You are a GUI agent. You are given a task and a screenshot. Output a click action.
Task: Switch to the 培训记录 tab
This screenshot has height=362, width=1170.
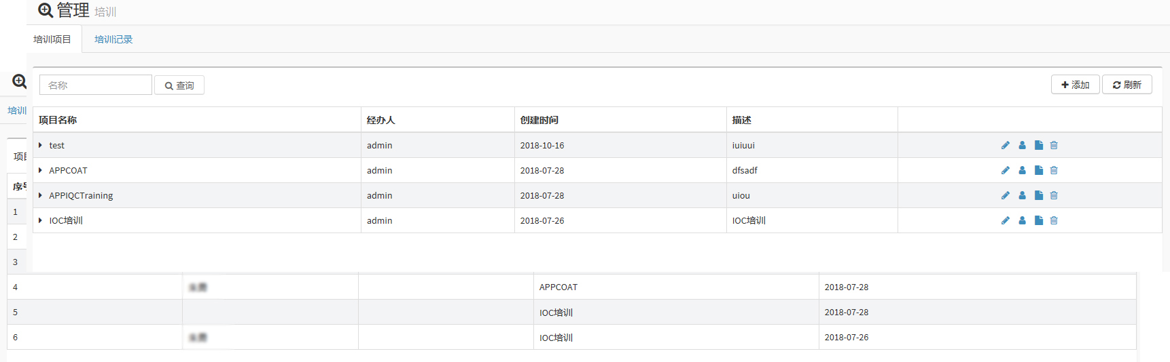point(113,39)
